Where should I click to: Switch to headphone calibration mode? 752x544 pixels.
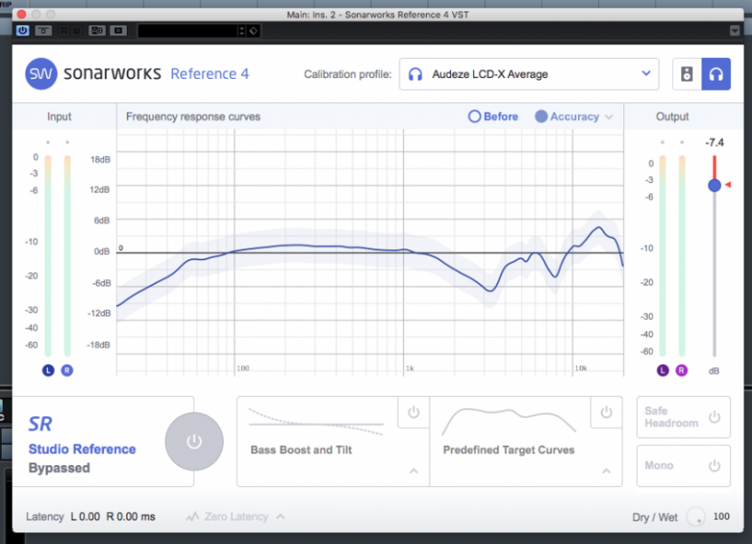point(716,74)
